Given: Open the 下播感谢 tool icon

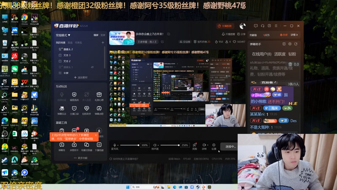Looking at the screenshot, I should [x=99, y=145].
